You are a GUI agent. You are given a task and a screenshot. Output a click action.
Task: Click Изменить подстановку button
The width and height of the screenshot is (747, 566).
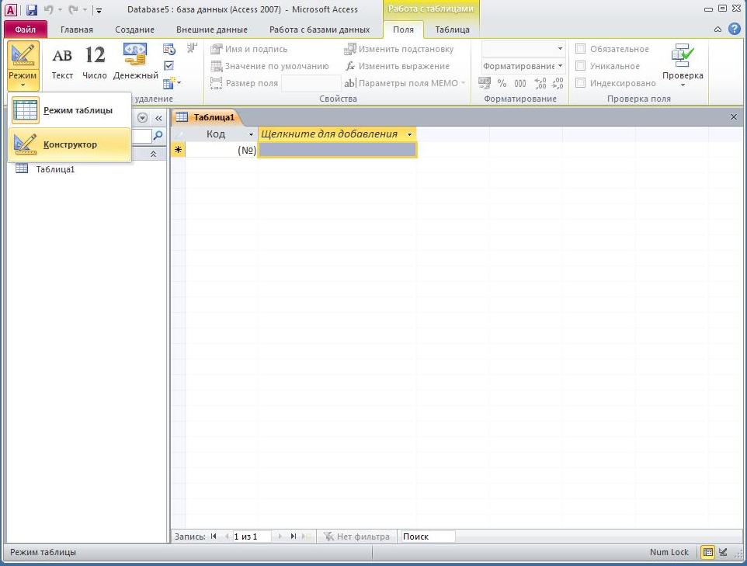[x=399, y=49]
